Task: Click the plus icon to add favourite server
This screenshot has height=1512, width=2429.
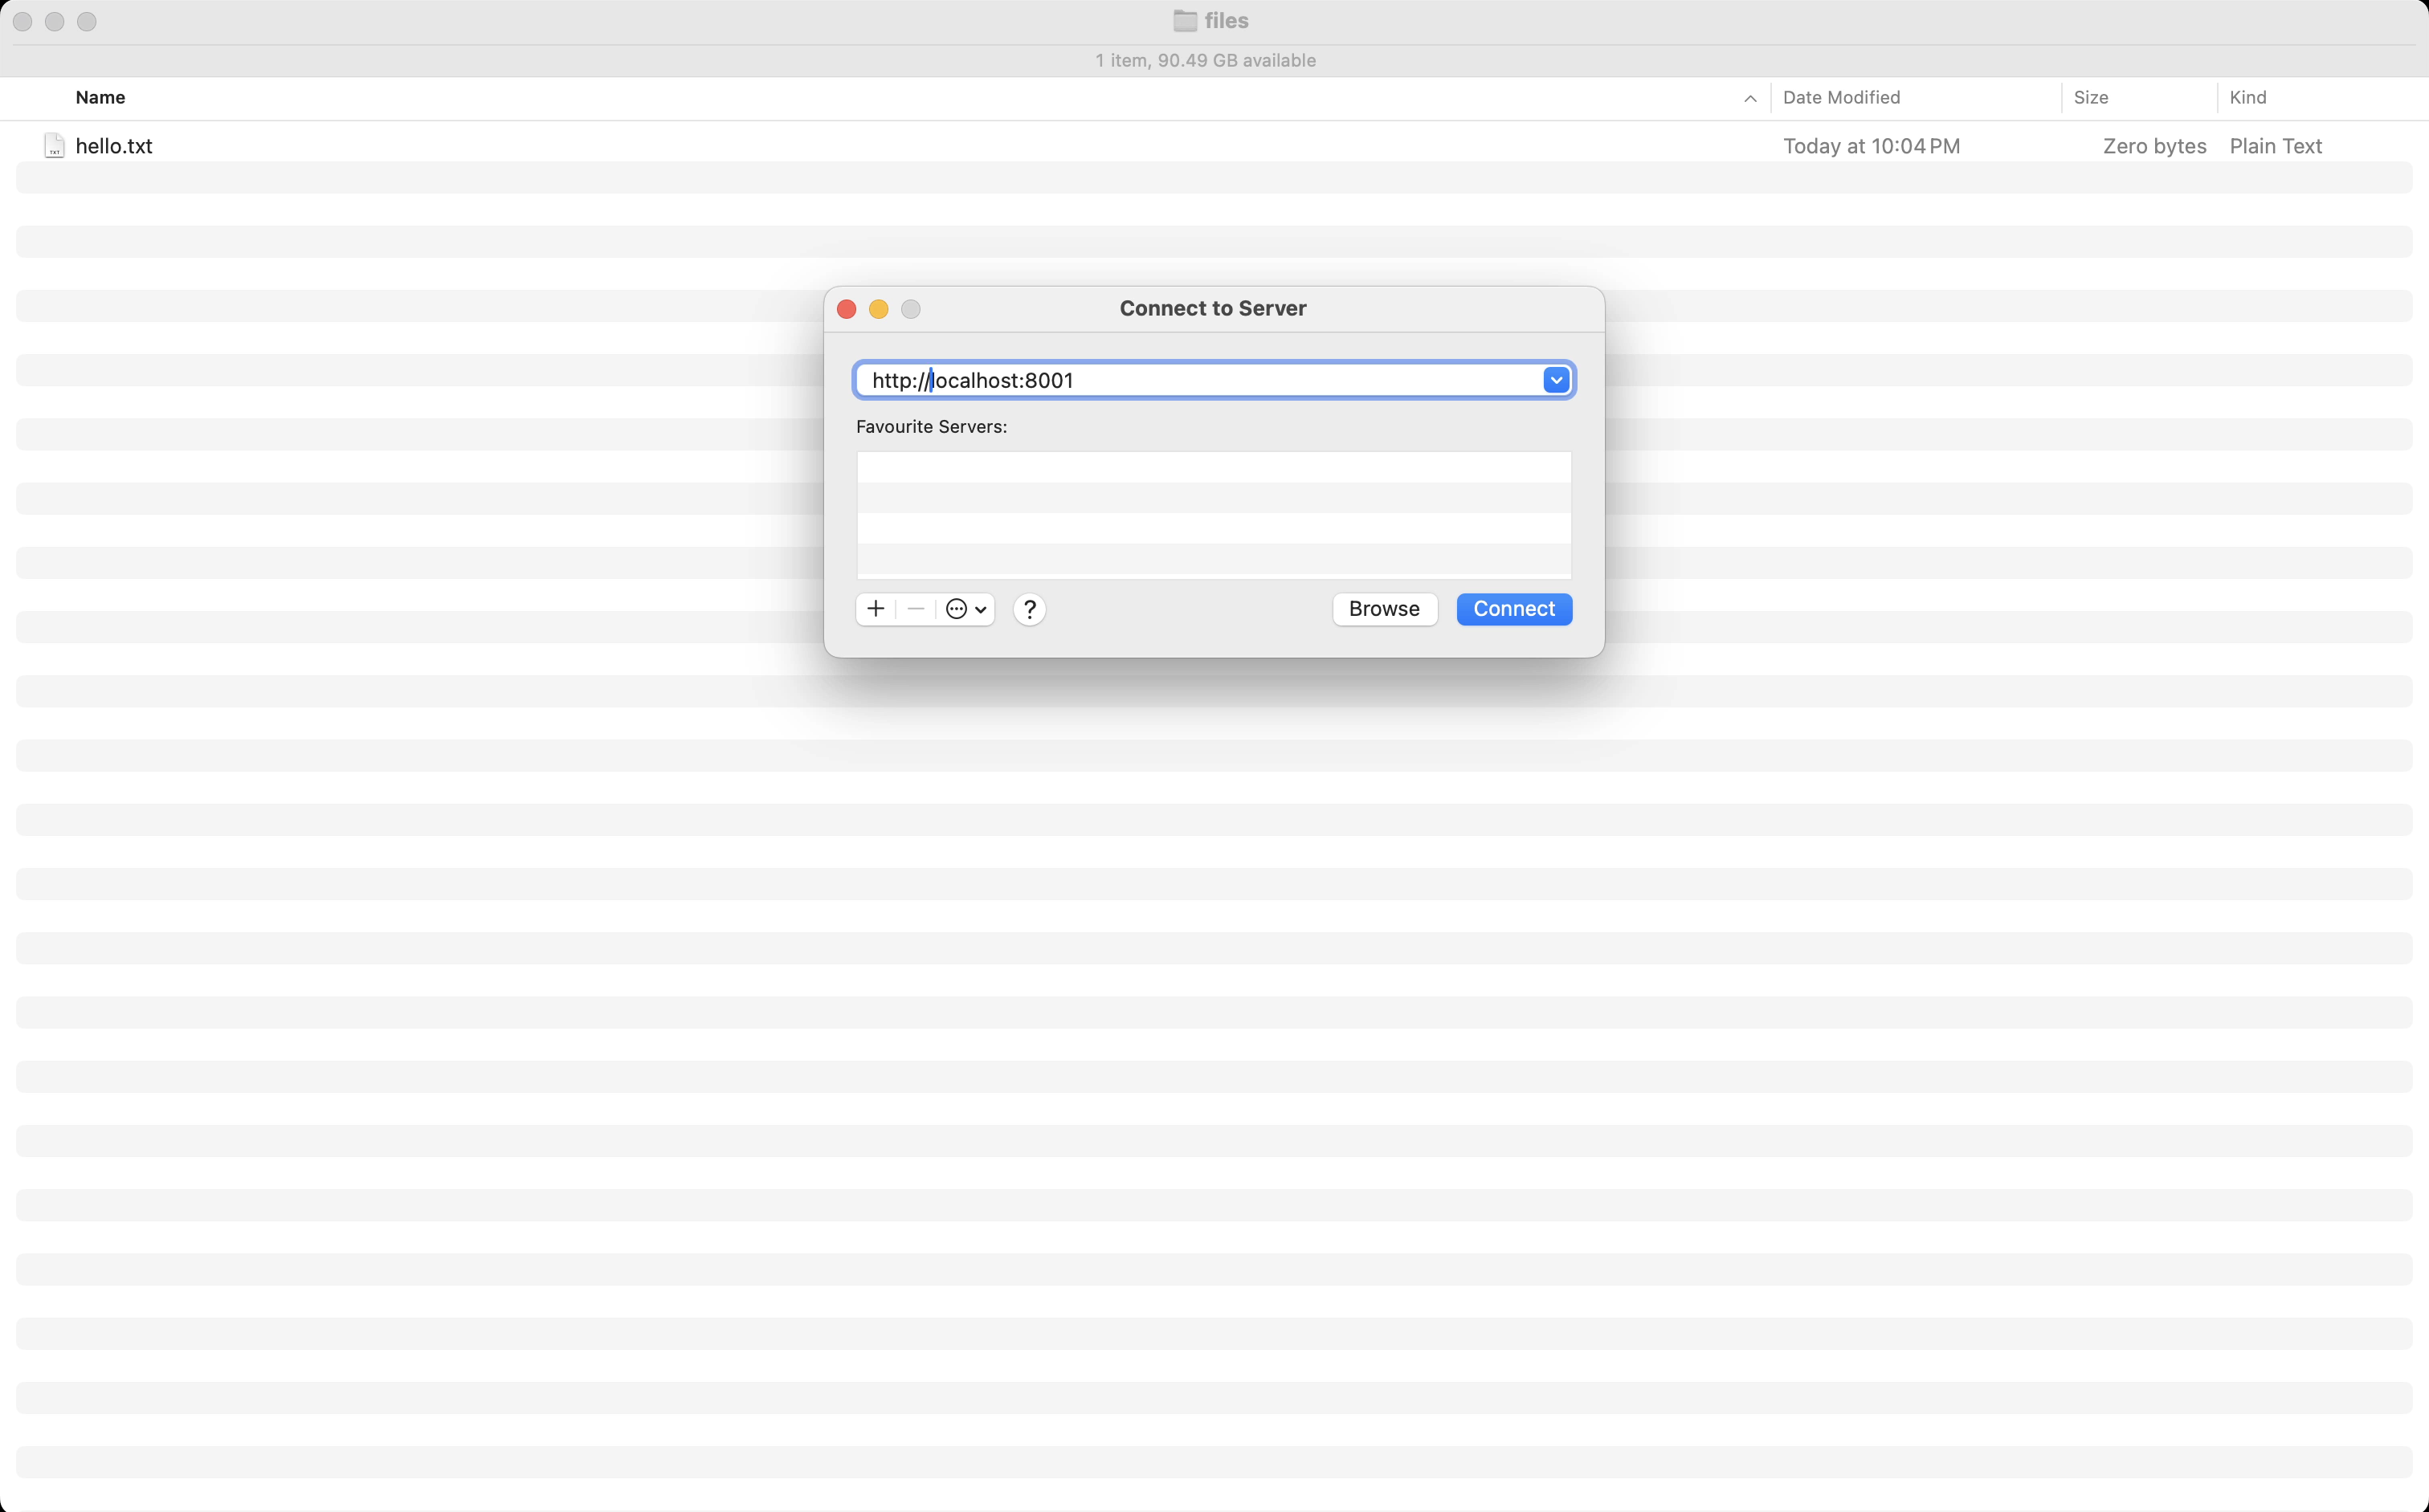Action: tap(876, 609)
